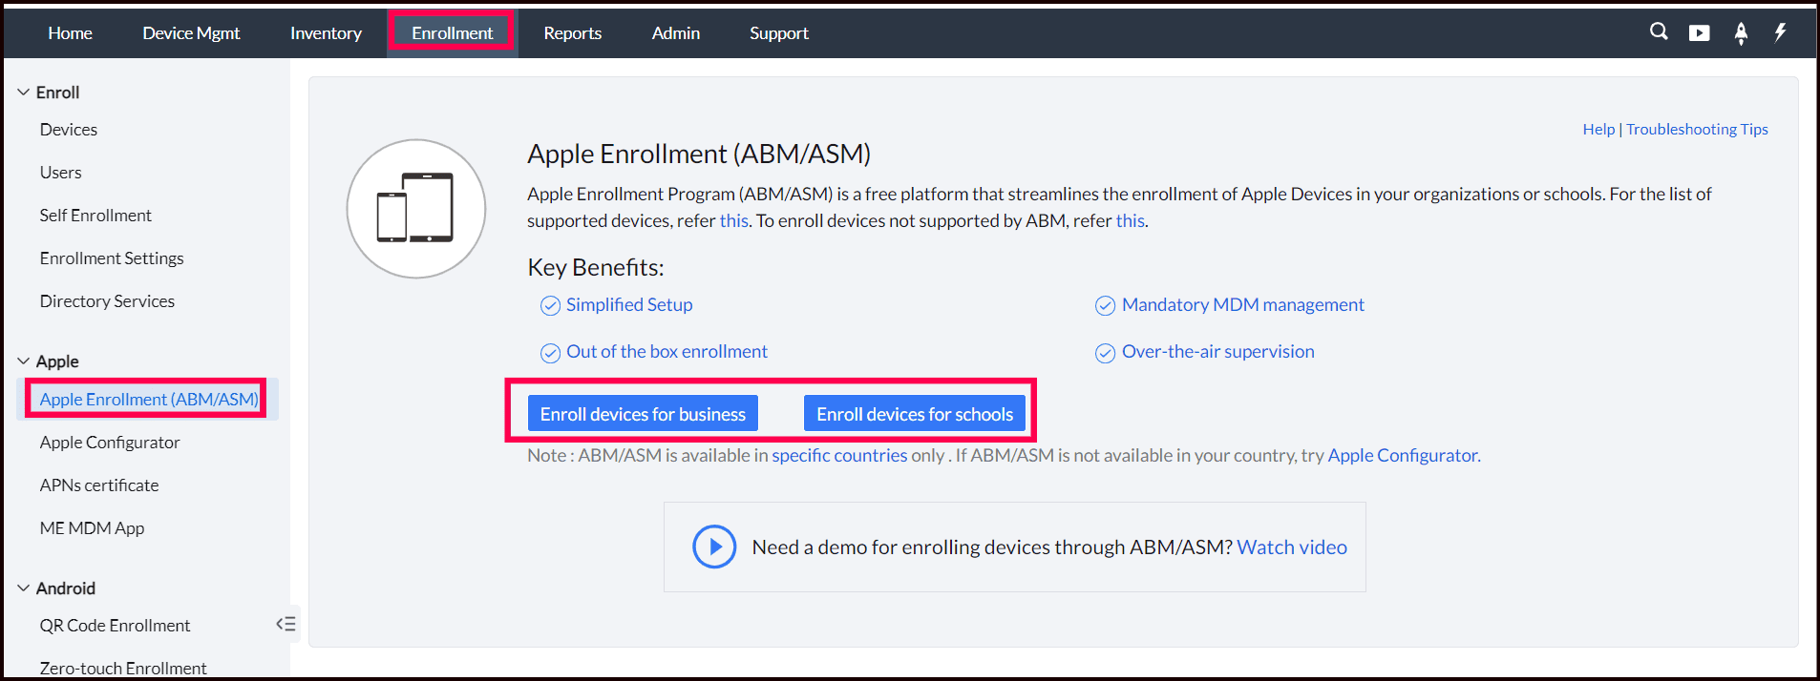This screenshot has width=1820, height=681.
Task: Click the rocket icon in top bar
Action: [1741, 33]
